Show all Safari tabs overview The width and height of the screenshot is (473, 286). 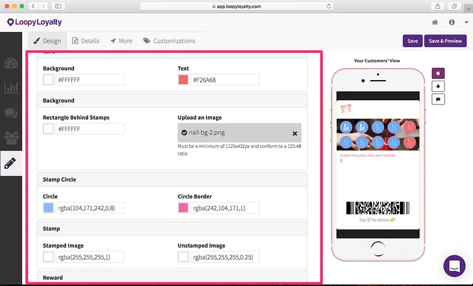(x=454, y=6)
